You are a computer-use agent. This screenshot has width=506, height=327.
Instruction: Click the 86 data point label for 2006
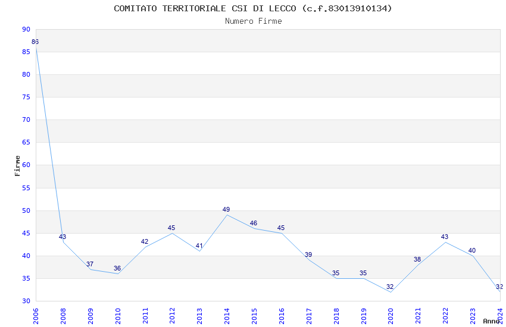pos(35,42)
